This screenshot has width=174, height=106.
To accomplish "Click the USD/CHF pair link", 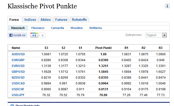I will [18, 89].
